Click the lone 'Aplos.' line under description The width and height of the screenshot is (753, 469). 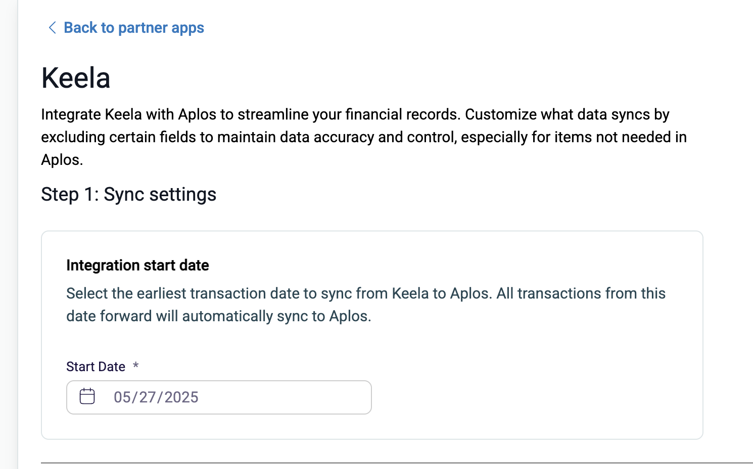(62, 160)
